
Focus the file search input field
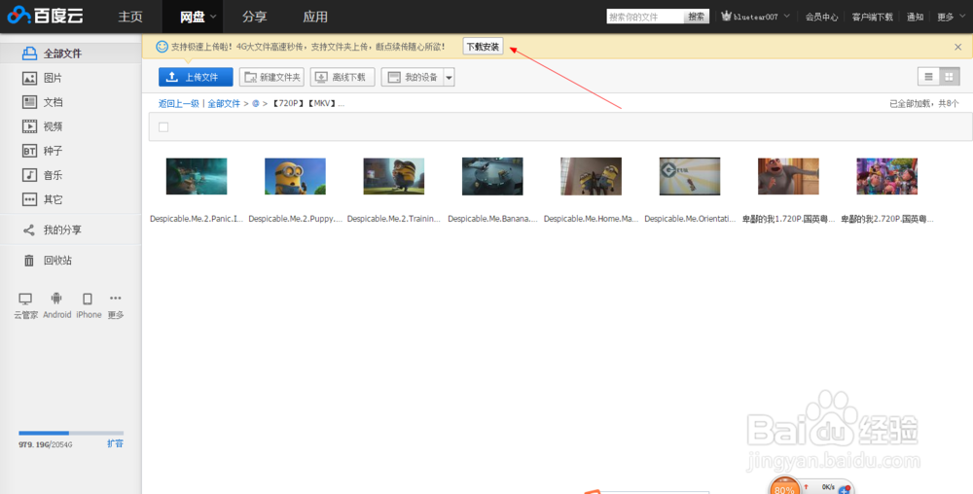[645, 17]
